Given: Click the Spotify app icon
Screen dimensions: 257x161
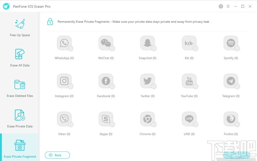Looking at the screenshot, I should [231, 43].
